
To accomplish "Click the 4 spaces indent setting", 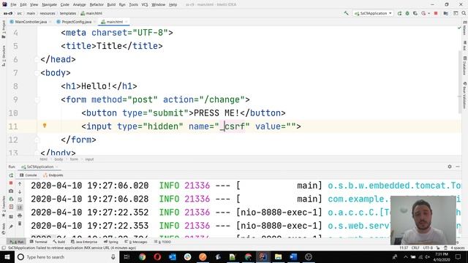I will coord(458,248).
